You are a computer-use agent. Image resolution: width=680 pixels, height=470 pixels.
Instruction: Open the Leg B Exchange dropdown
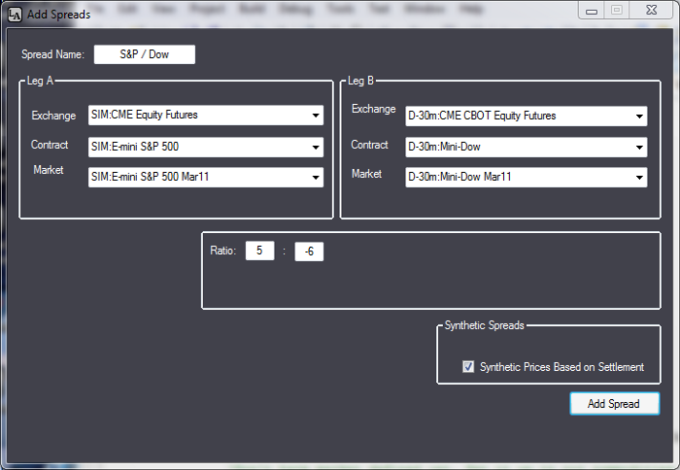527,117
